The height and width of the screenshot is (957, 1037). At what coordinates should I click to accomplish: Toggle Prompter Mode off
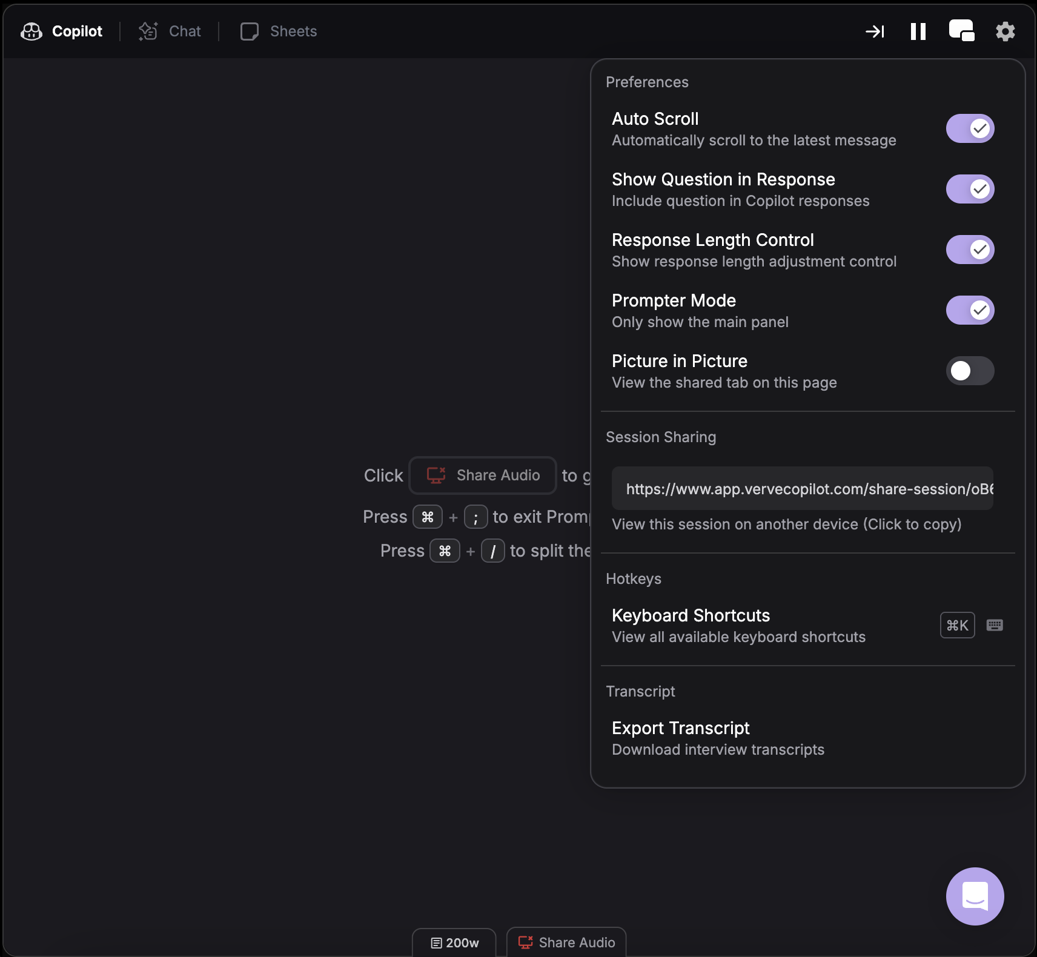969,310
